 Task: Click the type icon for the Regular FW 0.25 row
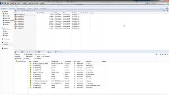pos(30,72)
